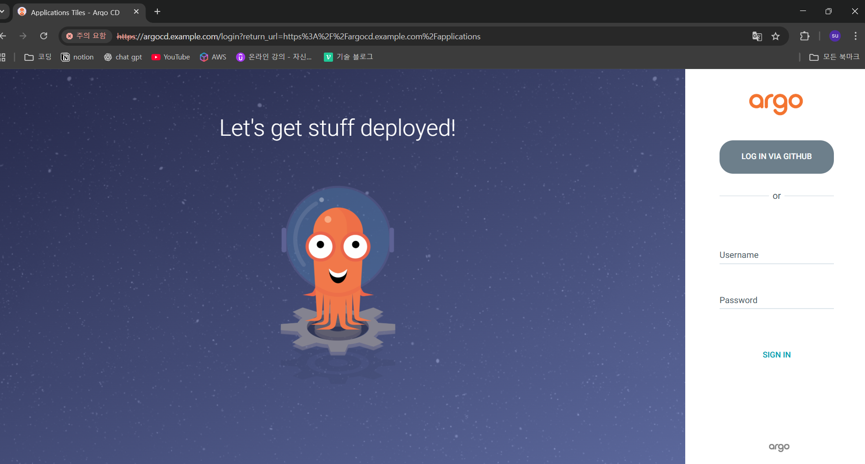Open the notion bookmark
865x464 pixels.
[x=78, y=57]
